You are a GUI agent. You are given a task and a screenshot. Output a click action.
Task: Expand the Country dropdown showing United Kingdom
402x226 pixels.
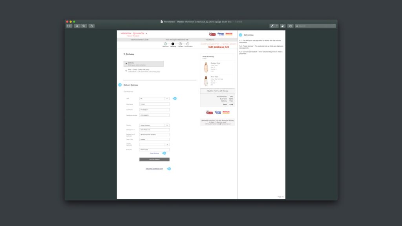[x=167, y=125]
